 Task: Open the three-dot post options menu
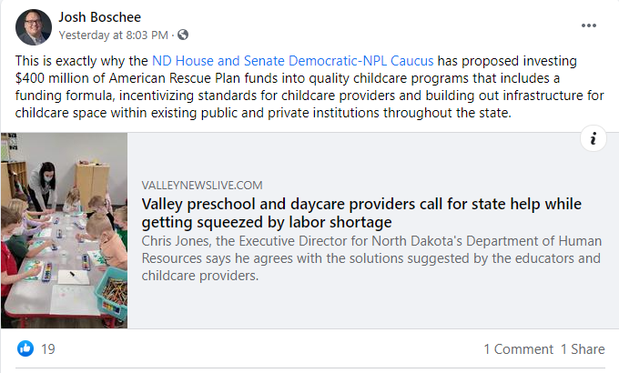590,25
